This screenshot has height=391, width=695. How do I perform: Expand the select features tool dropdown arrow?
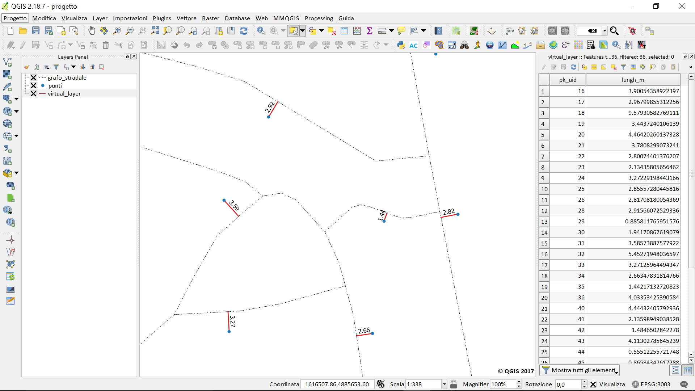303,31
